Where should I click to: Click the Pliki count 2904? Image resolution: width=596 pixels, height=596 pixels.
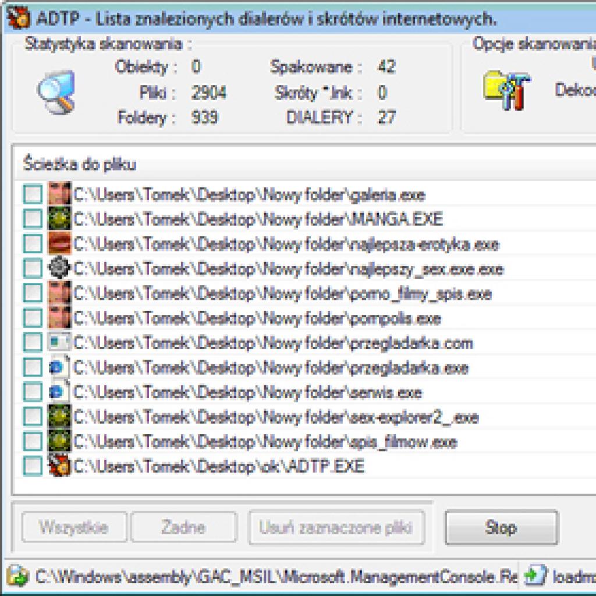pyautogui.click(x=209, y=93)
